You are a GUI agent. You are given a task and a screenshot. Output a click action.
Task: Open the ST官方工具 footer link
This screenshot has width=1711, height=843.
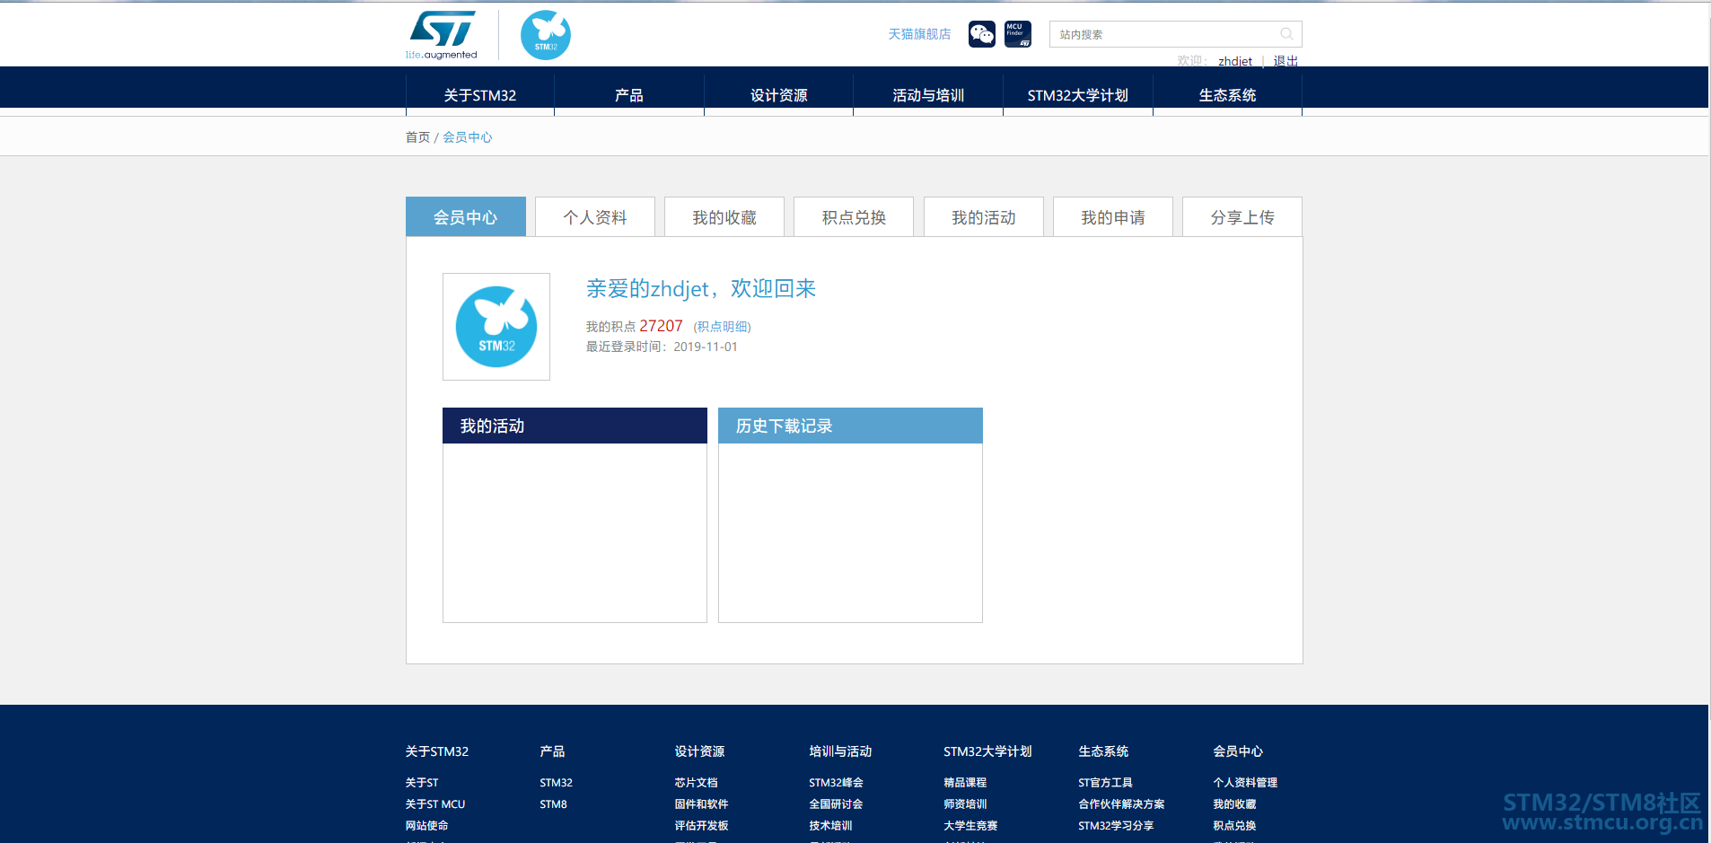(1105, 783)
